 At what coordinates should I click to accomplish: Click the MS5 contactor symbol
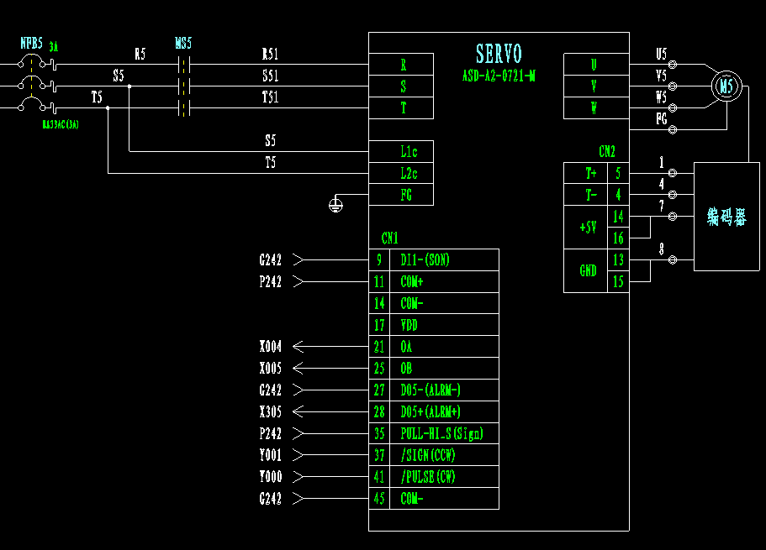pos(183,86)
